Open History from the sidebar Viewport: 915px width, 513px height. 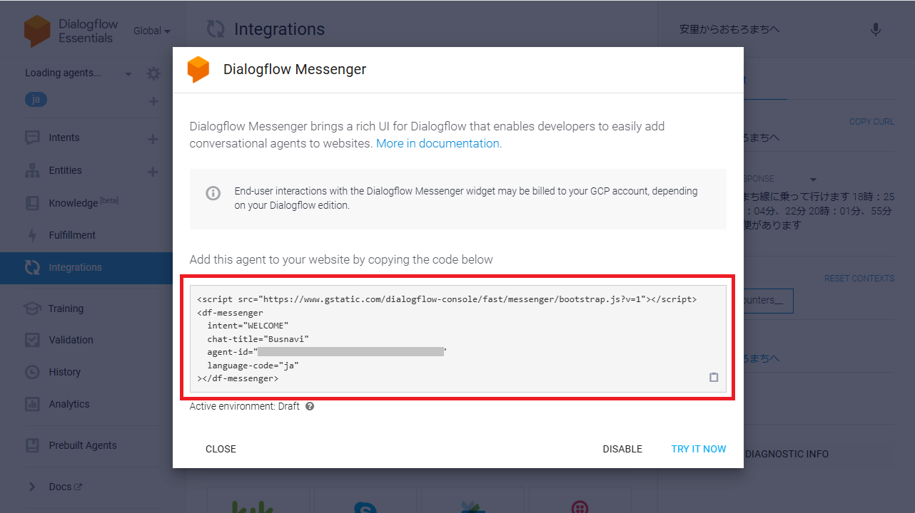click(x=64, y=372)
